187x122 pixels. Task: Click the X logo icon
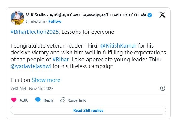pyautogui.click(x=162, y=15)
